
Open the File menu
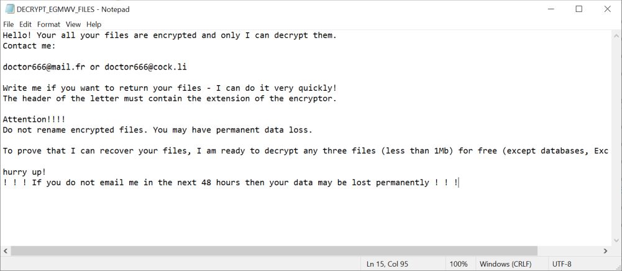tap(9, 24)
